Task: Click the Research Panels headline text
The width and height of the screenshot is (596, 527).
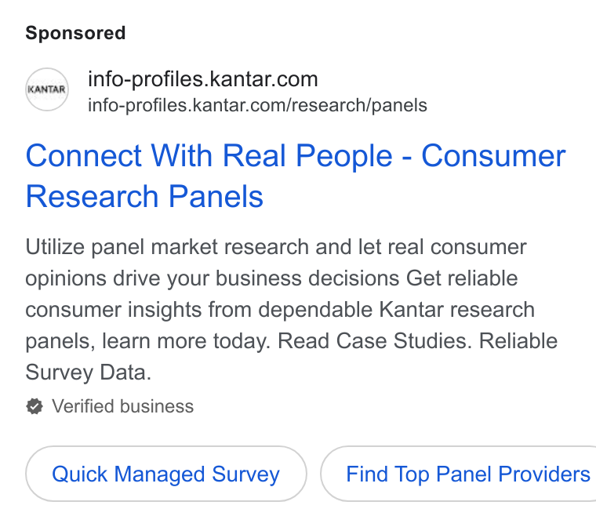Action: [x=144, y=196]
